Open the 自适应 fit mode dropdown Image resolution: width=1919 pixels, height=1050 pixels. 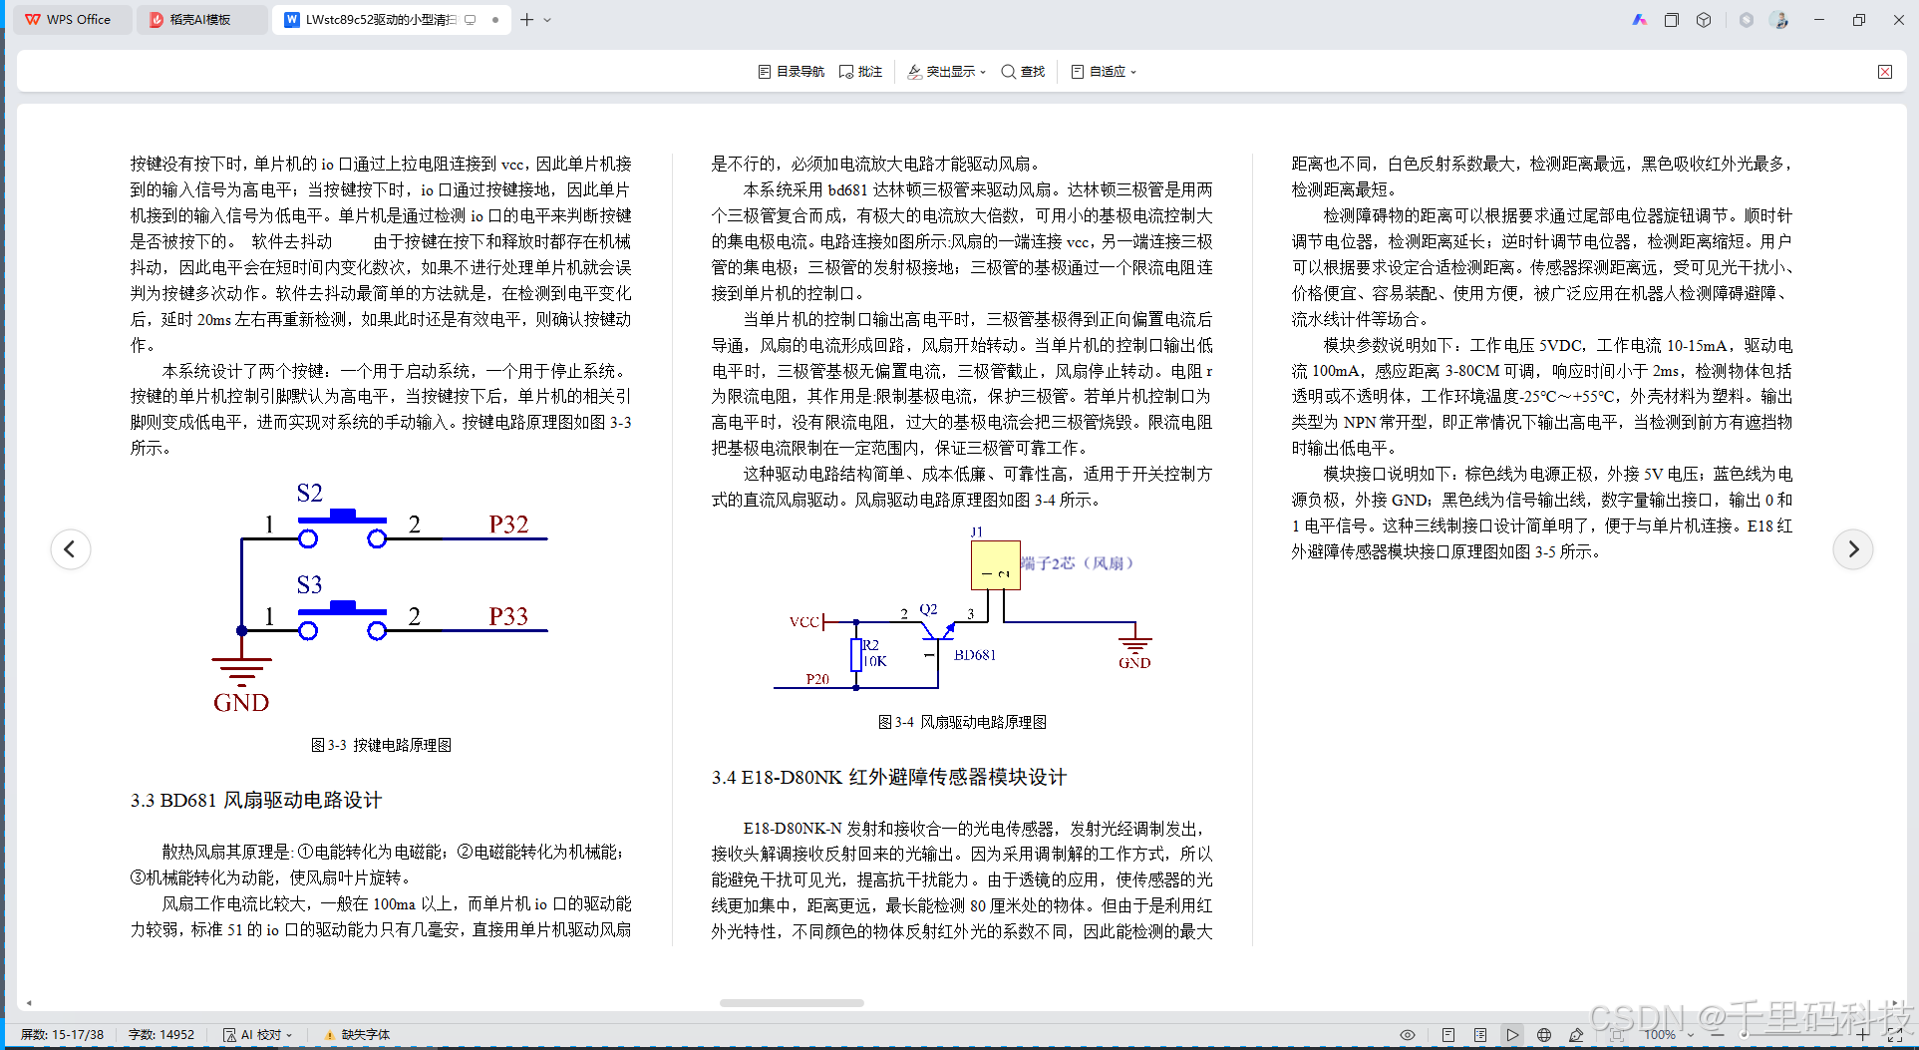pyautogui.click(x=1104, y=72)
